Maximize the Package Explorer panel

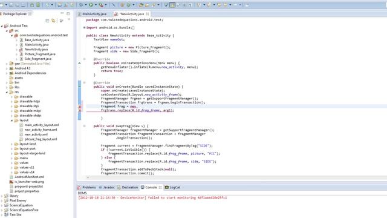pos(68,14)
